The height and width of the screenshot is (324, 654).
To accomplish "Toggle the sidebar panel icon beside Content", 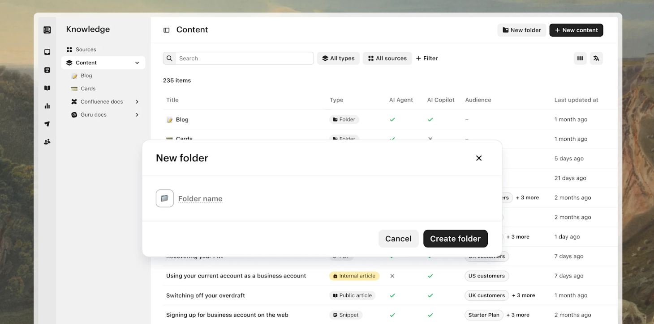I will tap(166, 30).
